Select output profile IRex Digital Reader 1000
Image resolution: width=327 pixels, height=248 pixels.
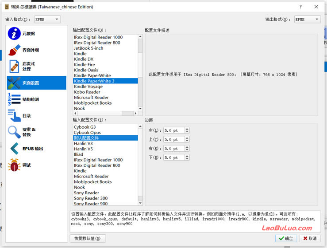pyautogui.click(x=105, y=37)
